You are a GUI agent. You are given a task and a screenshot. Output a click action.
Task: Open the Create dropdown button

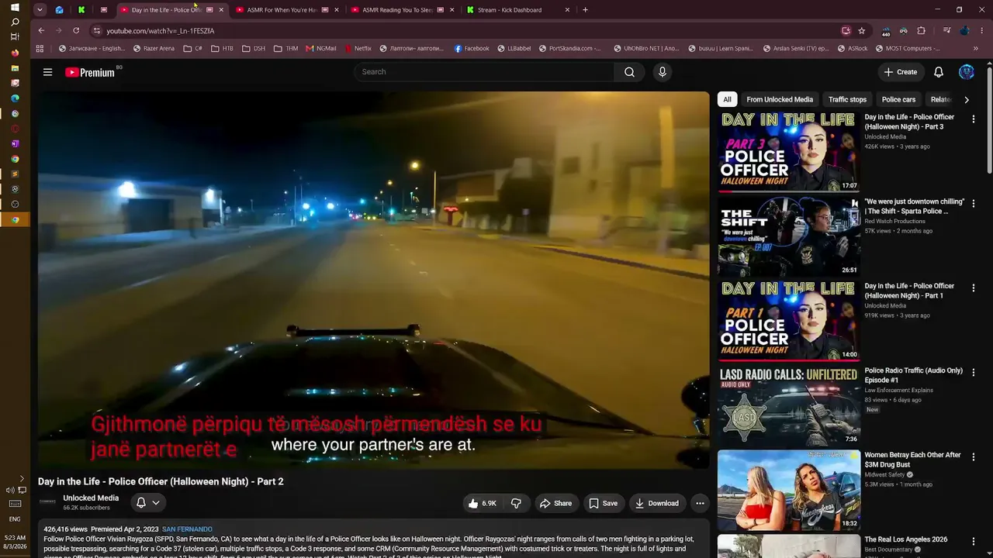click(x=901, y=72)
